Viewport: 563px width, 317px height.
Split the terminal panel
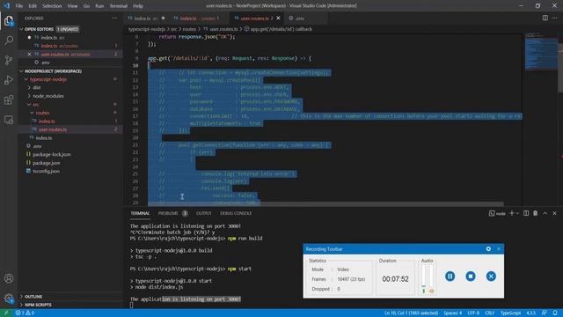pyautogui.click(x=526, y=213)
